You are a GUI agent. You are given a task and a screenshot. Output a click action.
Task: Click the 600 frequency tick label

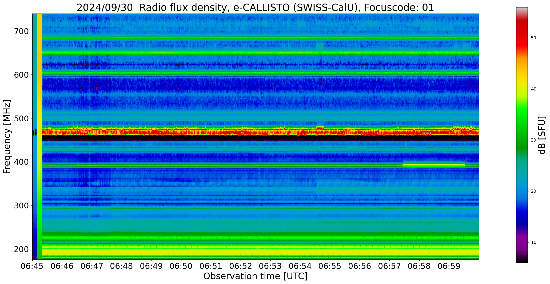coord(21,75)
